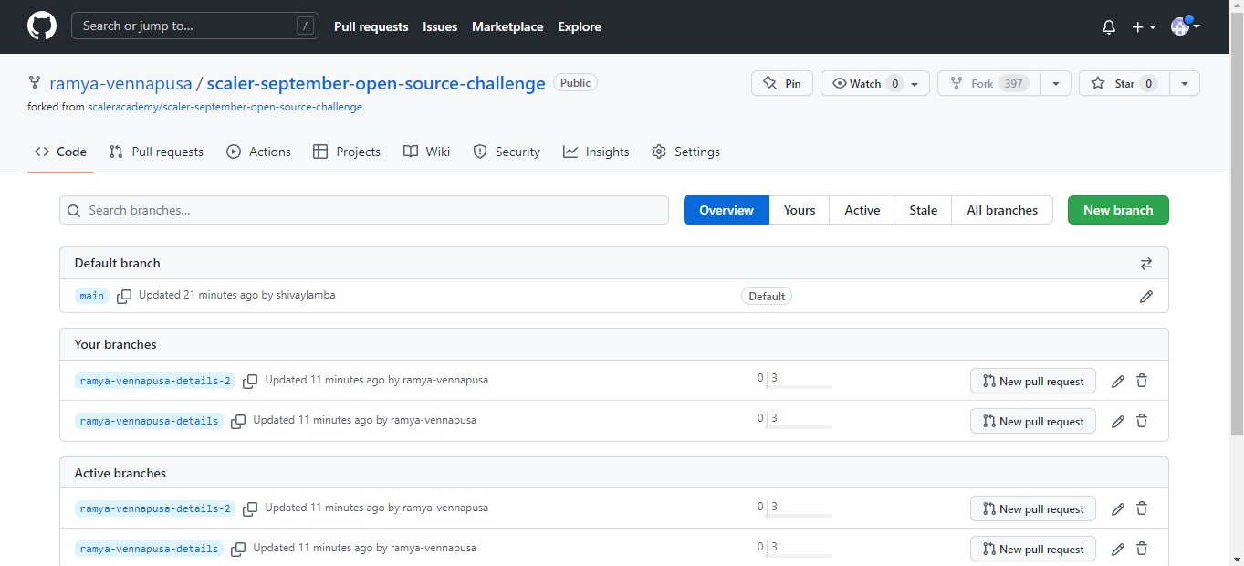
Task: Open the repository Pull requests tab
Action: click(x=156, y=152)
